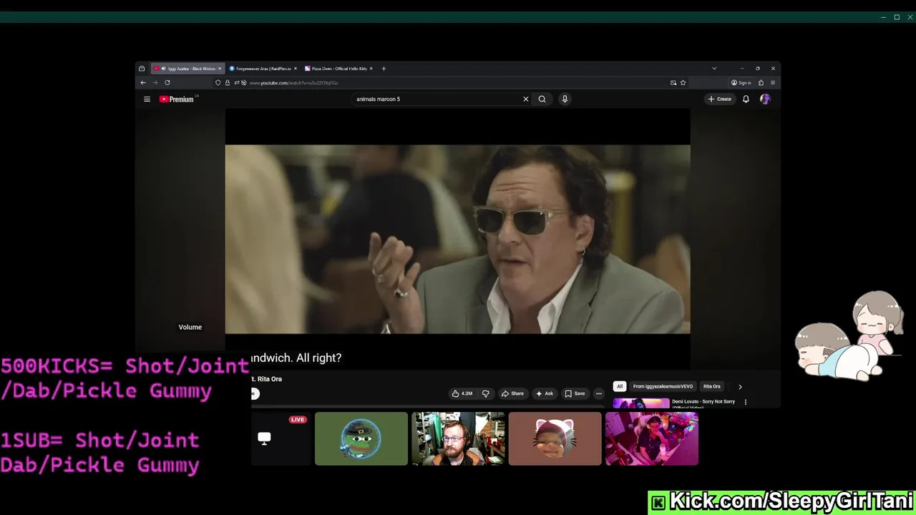Select the cat ears filter webcam tile
The height and width of the screenshot is (515, 916).
click(555, 438)
